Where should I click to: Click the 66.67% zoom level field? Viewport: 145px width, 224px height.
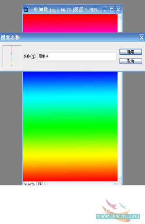pos(29,184)
